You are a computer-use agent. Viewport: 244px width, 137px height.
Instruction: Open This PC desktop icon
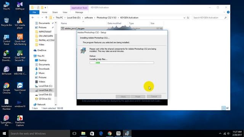tap(6, 6)
